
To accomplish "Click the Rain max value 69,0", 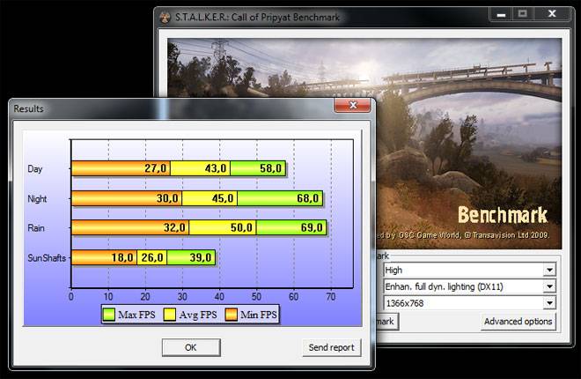I will [312, 227].
